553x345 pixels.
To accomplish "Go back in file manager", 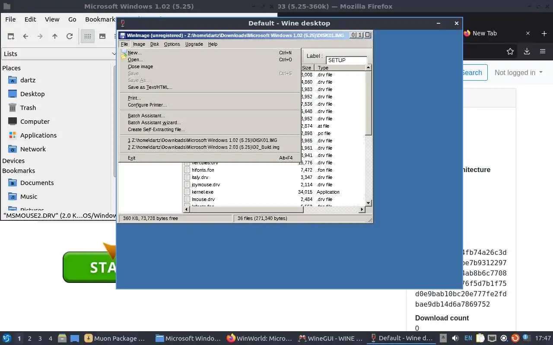I will pos(25,36).
